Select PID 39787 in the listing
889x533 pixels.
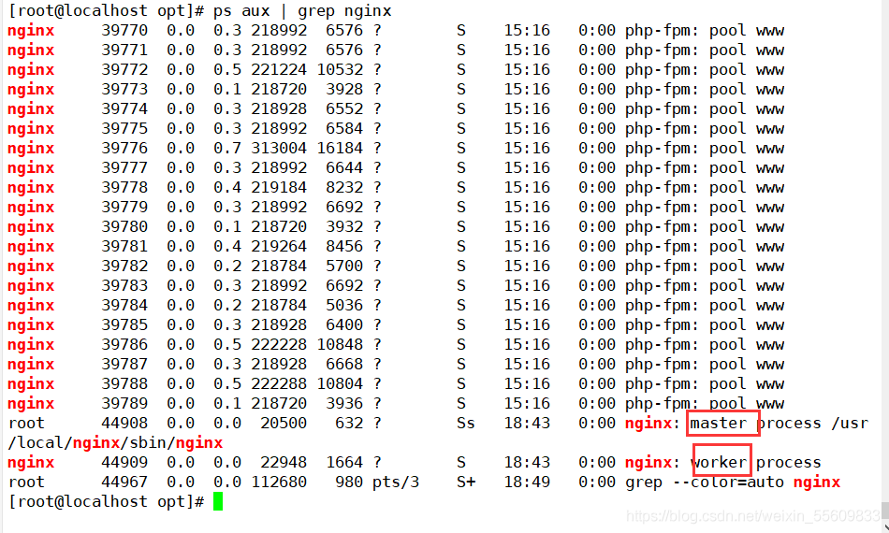[x=124, y=364]
